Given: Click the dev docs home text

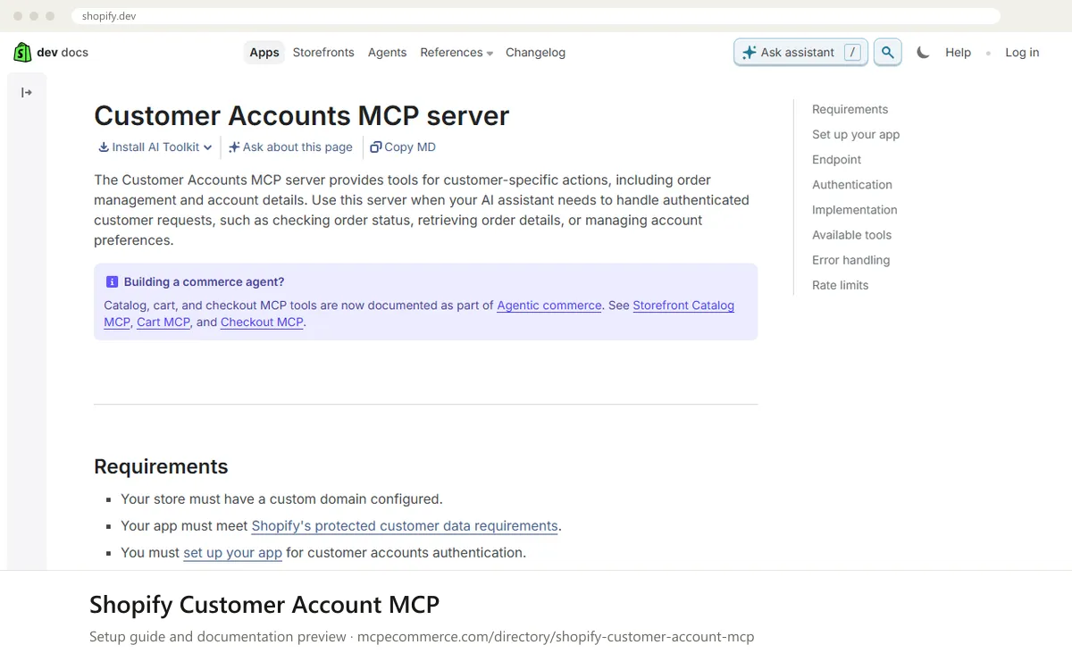Looking at the screenshot, I should 63,53.
